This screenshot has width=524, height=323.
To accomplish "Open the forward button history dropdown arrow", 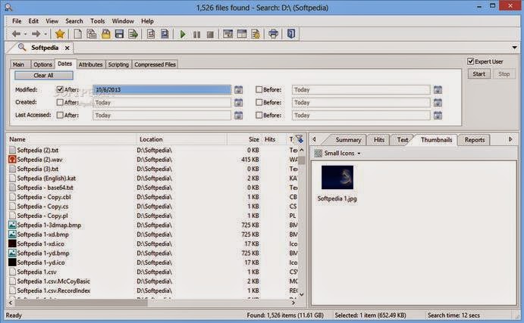I will [x=45, y=34].
